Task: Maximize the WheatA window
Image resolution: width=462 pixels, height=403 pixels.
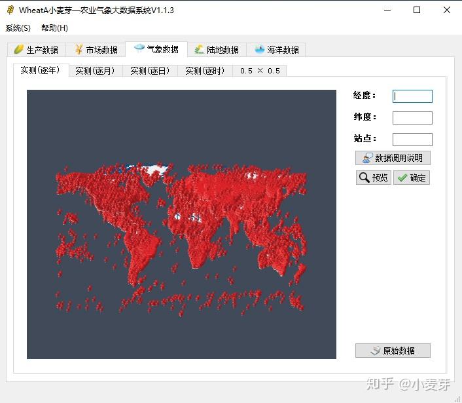Action: [417, 10]
